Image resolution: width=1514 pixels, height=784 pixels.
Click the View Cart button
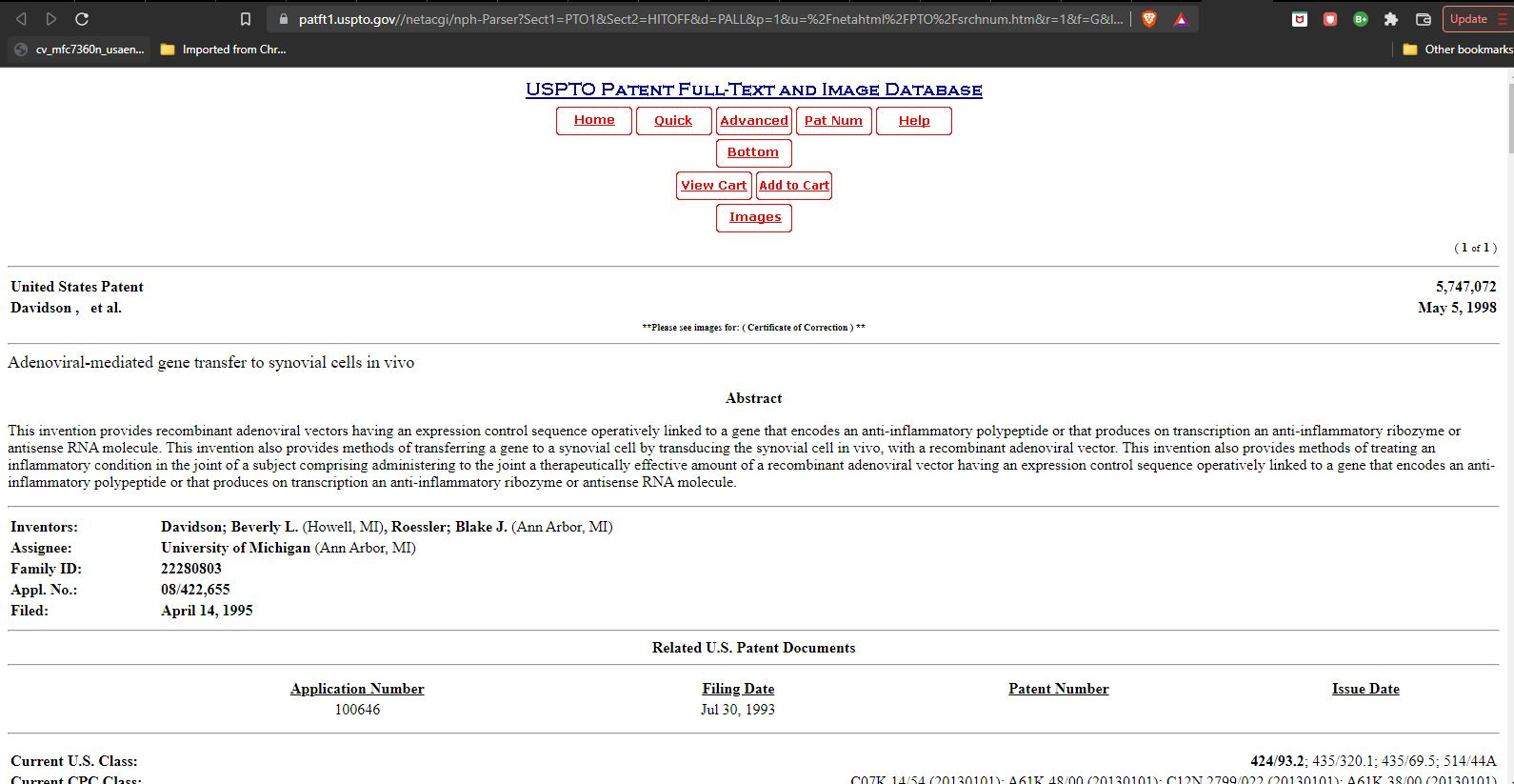[714, 186]
